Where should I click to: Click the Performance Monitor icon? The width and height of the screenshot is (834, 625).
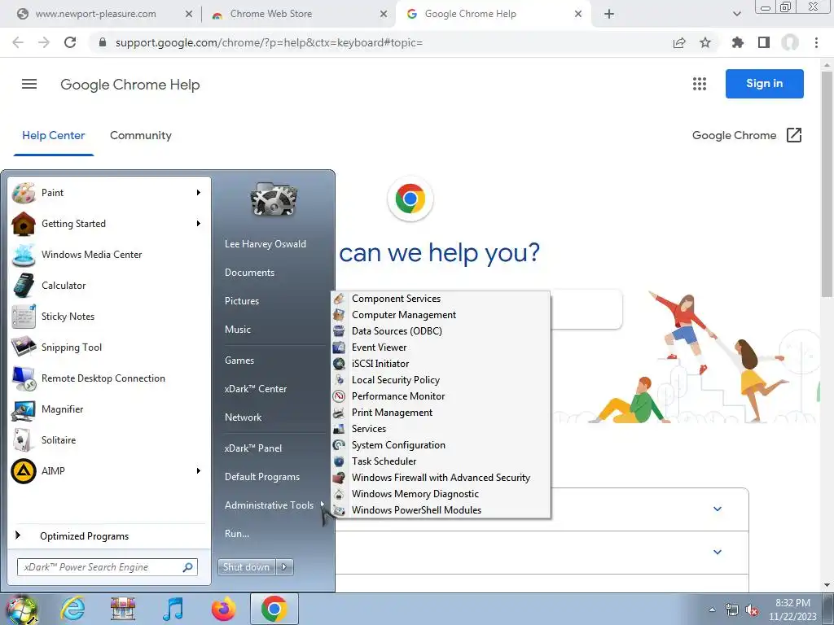tap(339, 396)
